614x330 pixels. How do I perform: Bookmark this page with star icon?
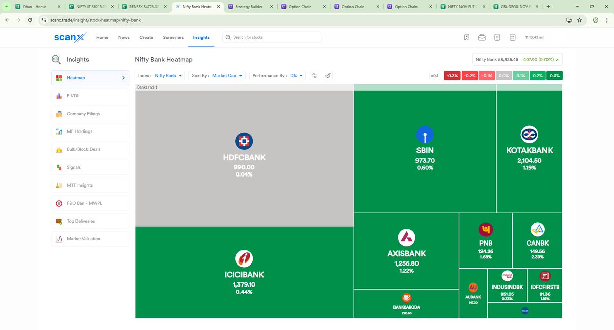(x=579, y=20)
